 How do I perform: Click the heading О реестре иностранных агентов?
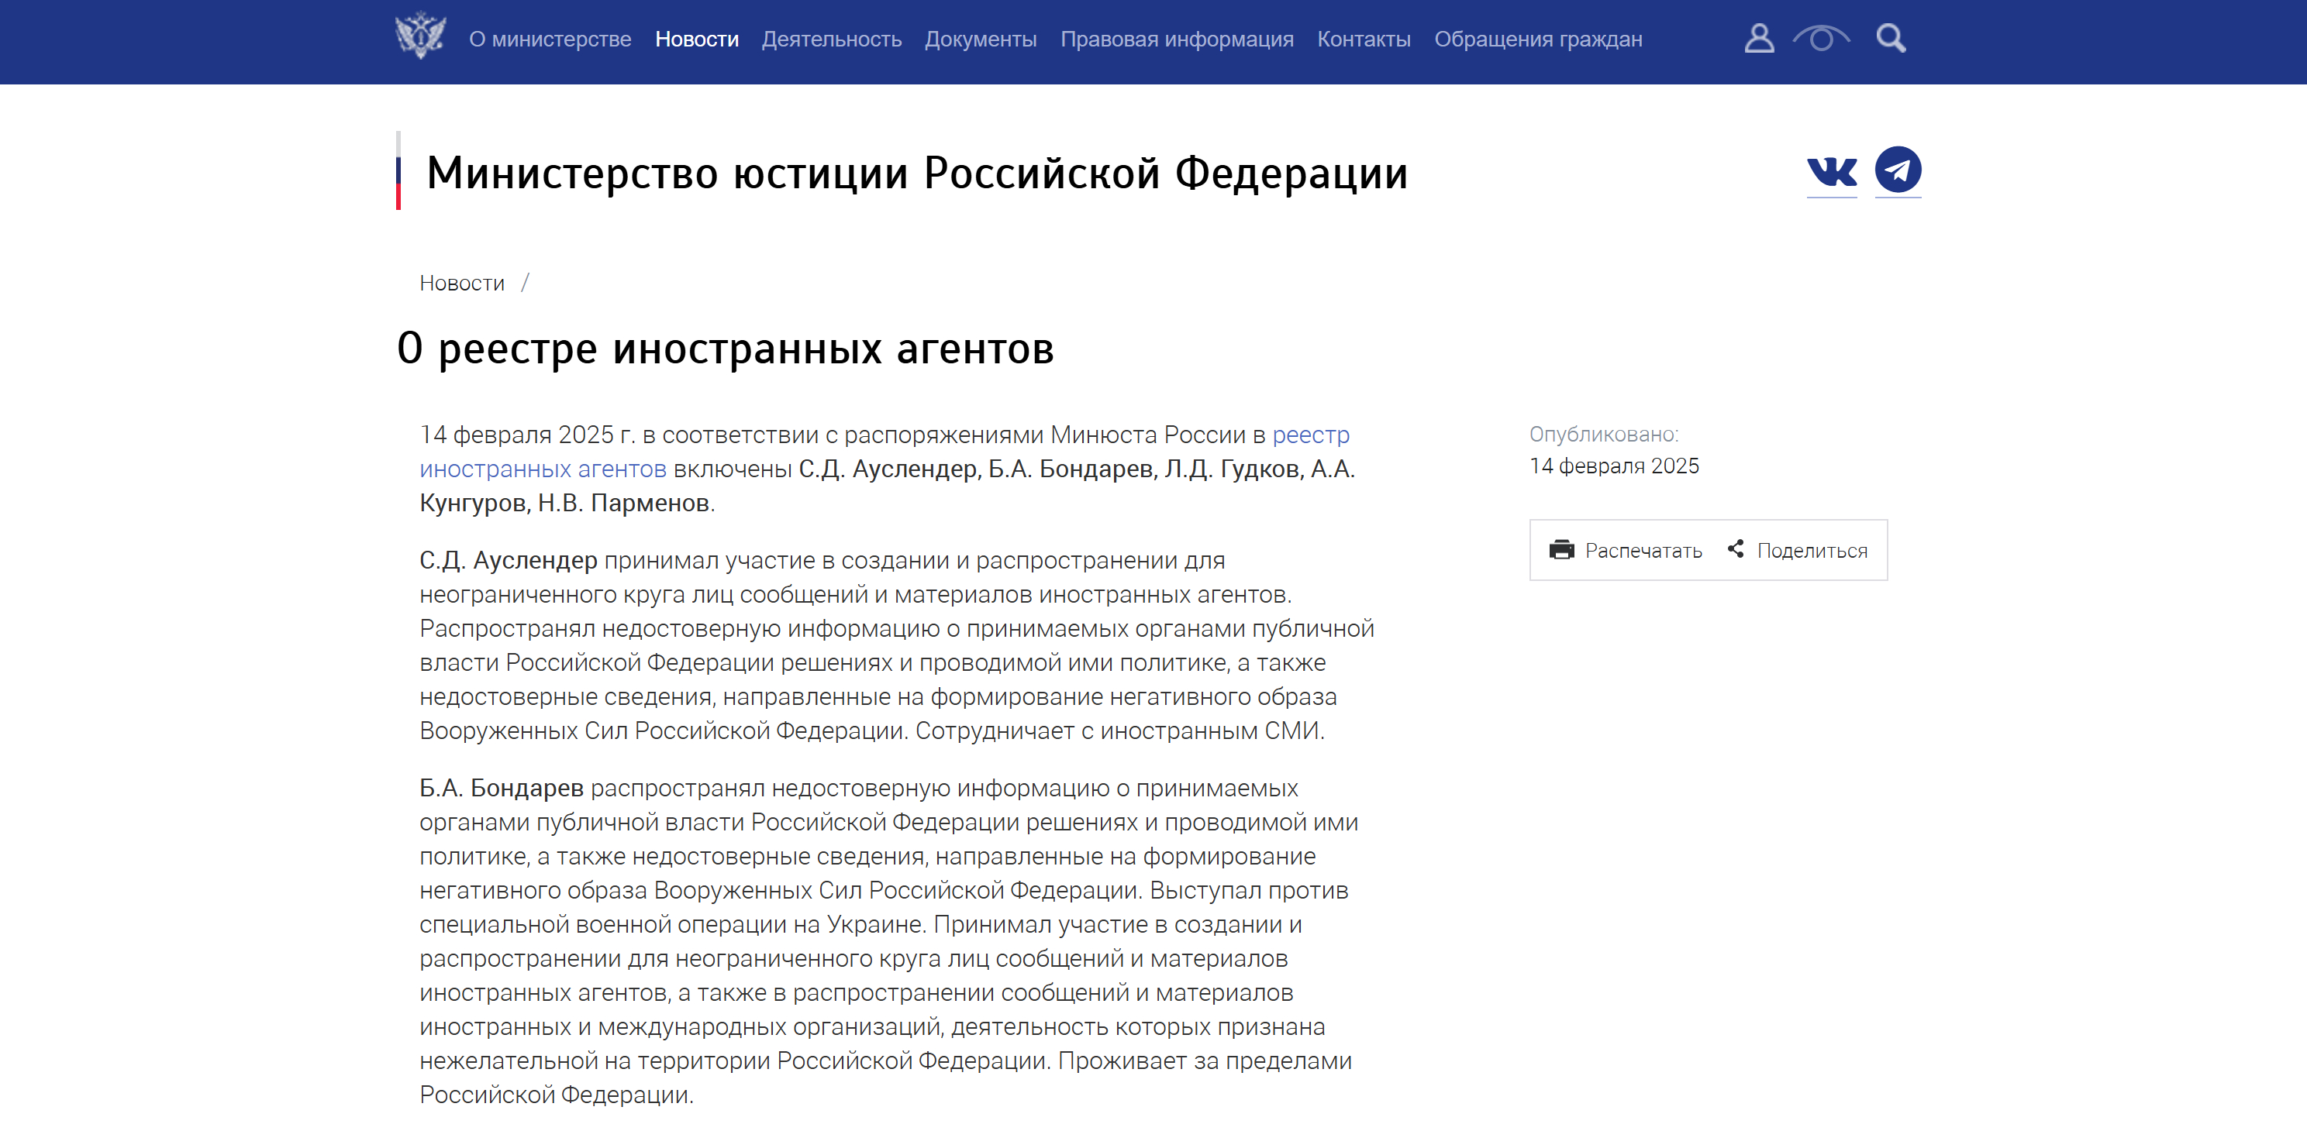(x=726, y=349)
